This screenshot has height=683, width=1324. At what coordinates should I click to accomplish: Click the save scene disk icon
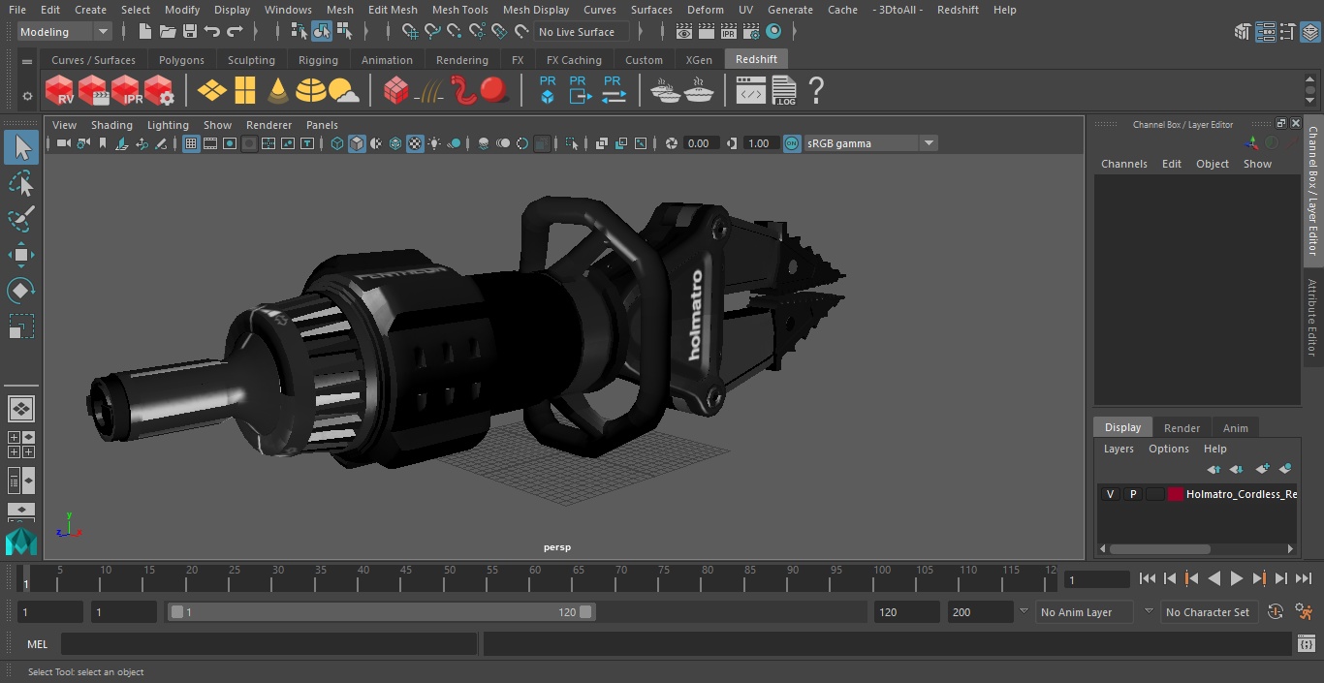coord(190,32)
